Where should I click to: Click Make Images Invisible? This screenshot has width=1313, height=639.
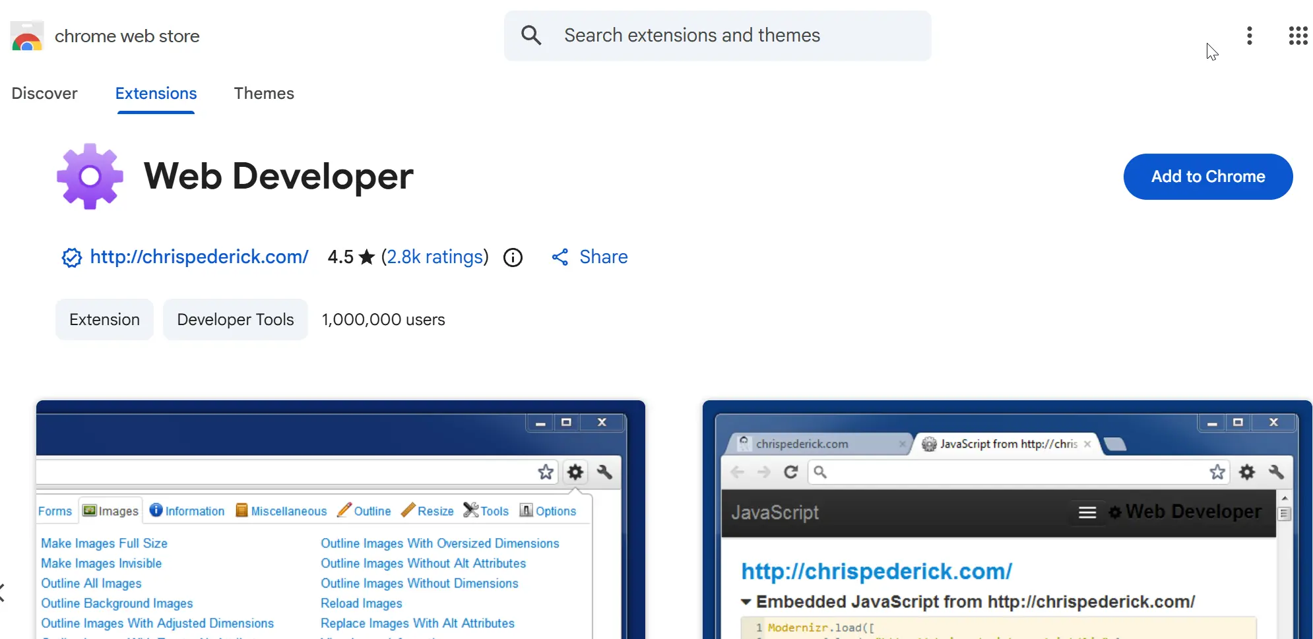click(x=101, y=563)
